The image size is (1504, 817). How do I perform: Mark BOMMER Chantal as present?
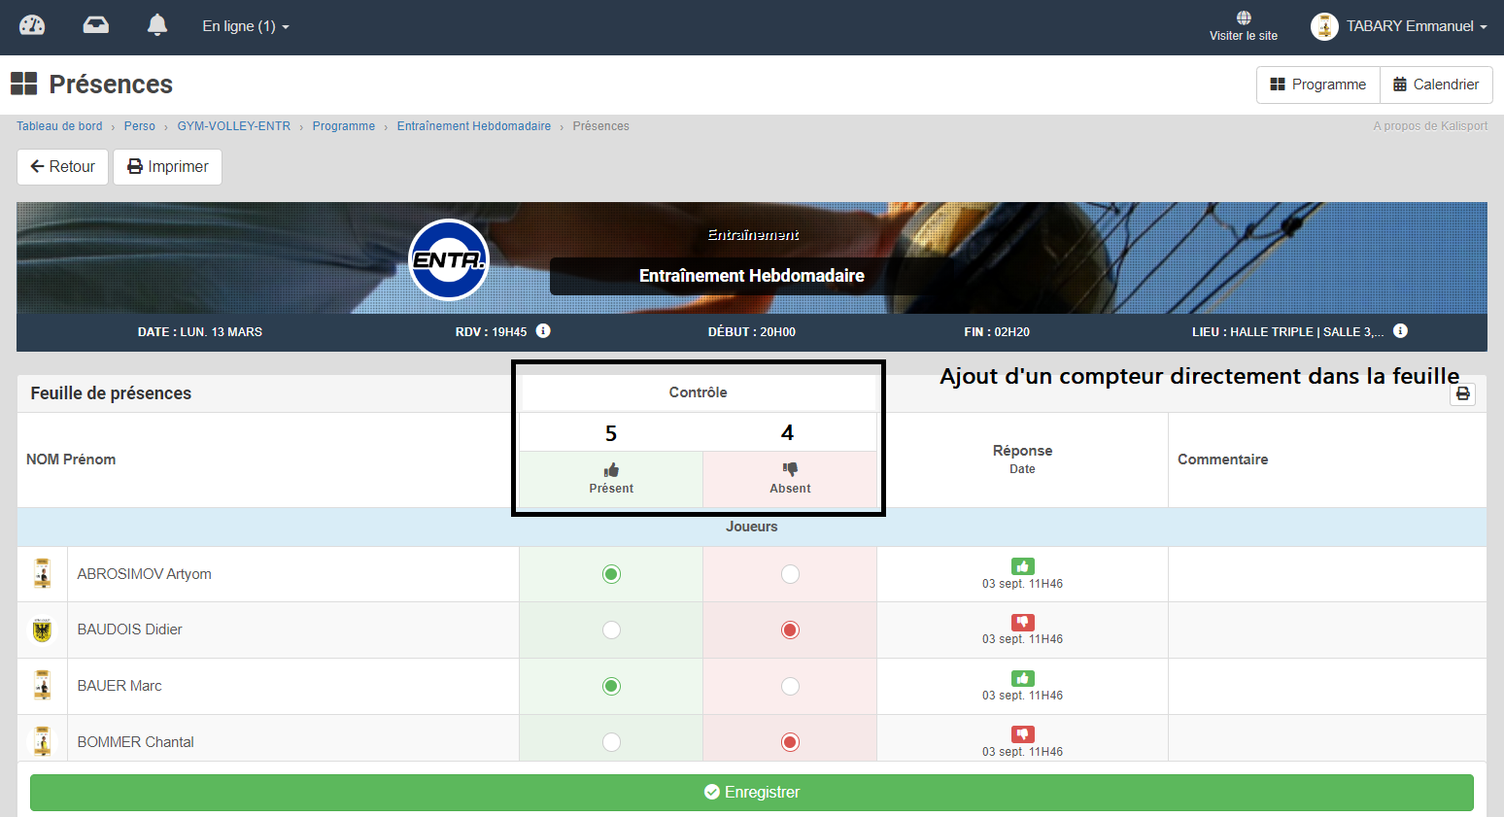[611, 742]
